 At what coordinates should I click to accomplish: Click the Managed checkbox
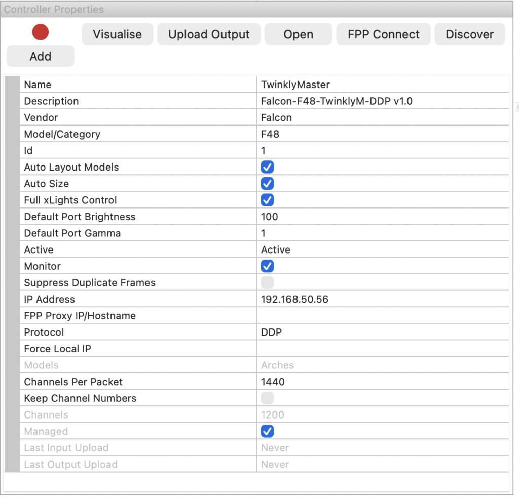tap(267, 431)
